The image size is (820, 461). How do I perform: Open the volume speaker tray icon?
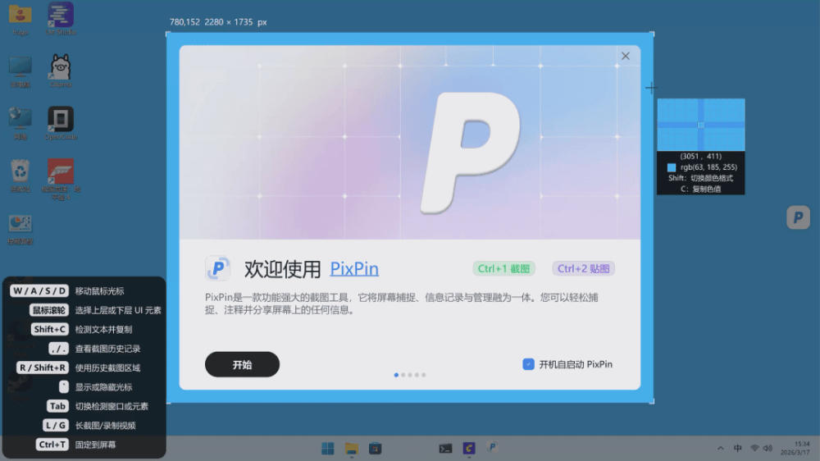click(768, 449)
